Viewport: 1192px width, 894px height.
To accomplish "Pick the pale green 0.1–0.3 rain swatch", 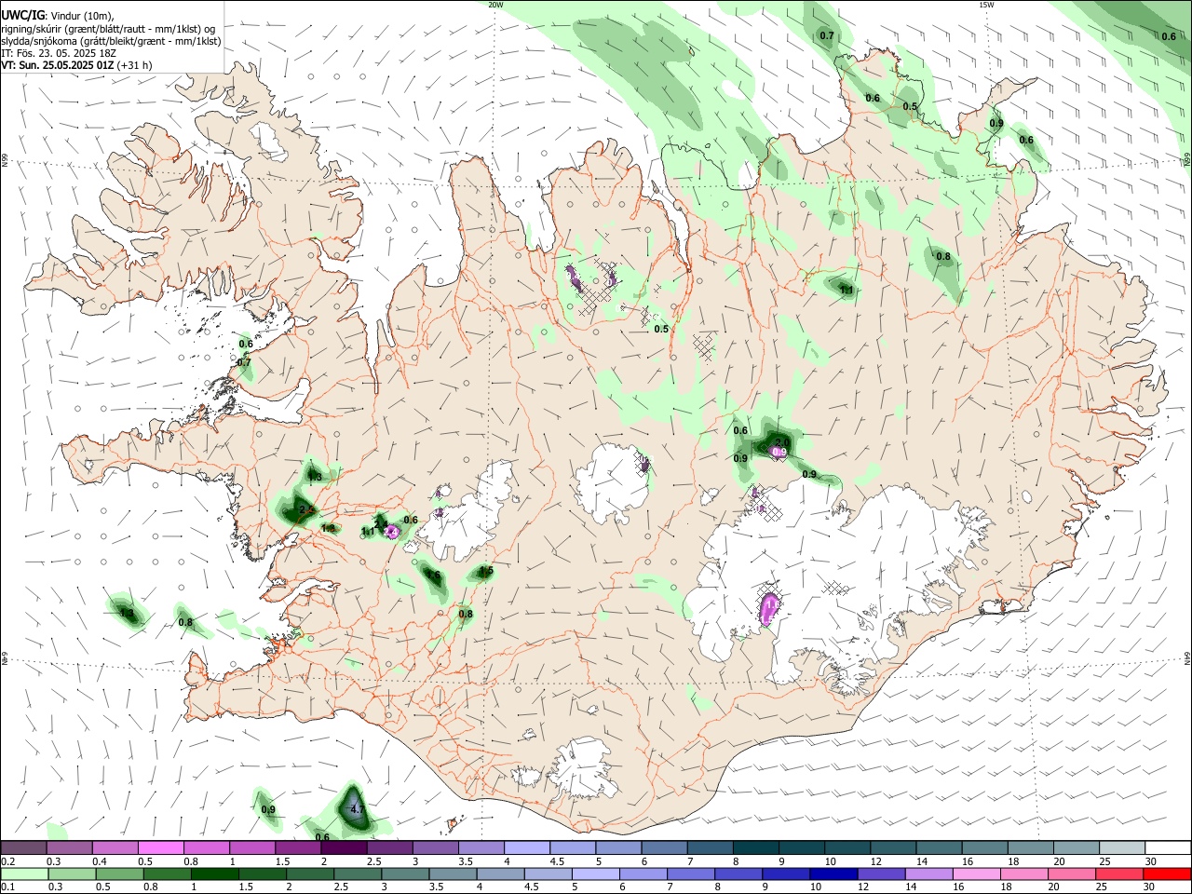I will coord(26,874).
